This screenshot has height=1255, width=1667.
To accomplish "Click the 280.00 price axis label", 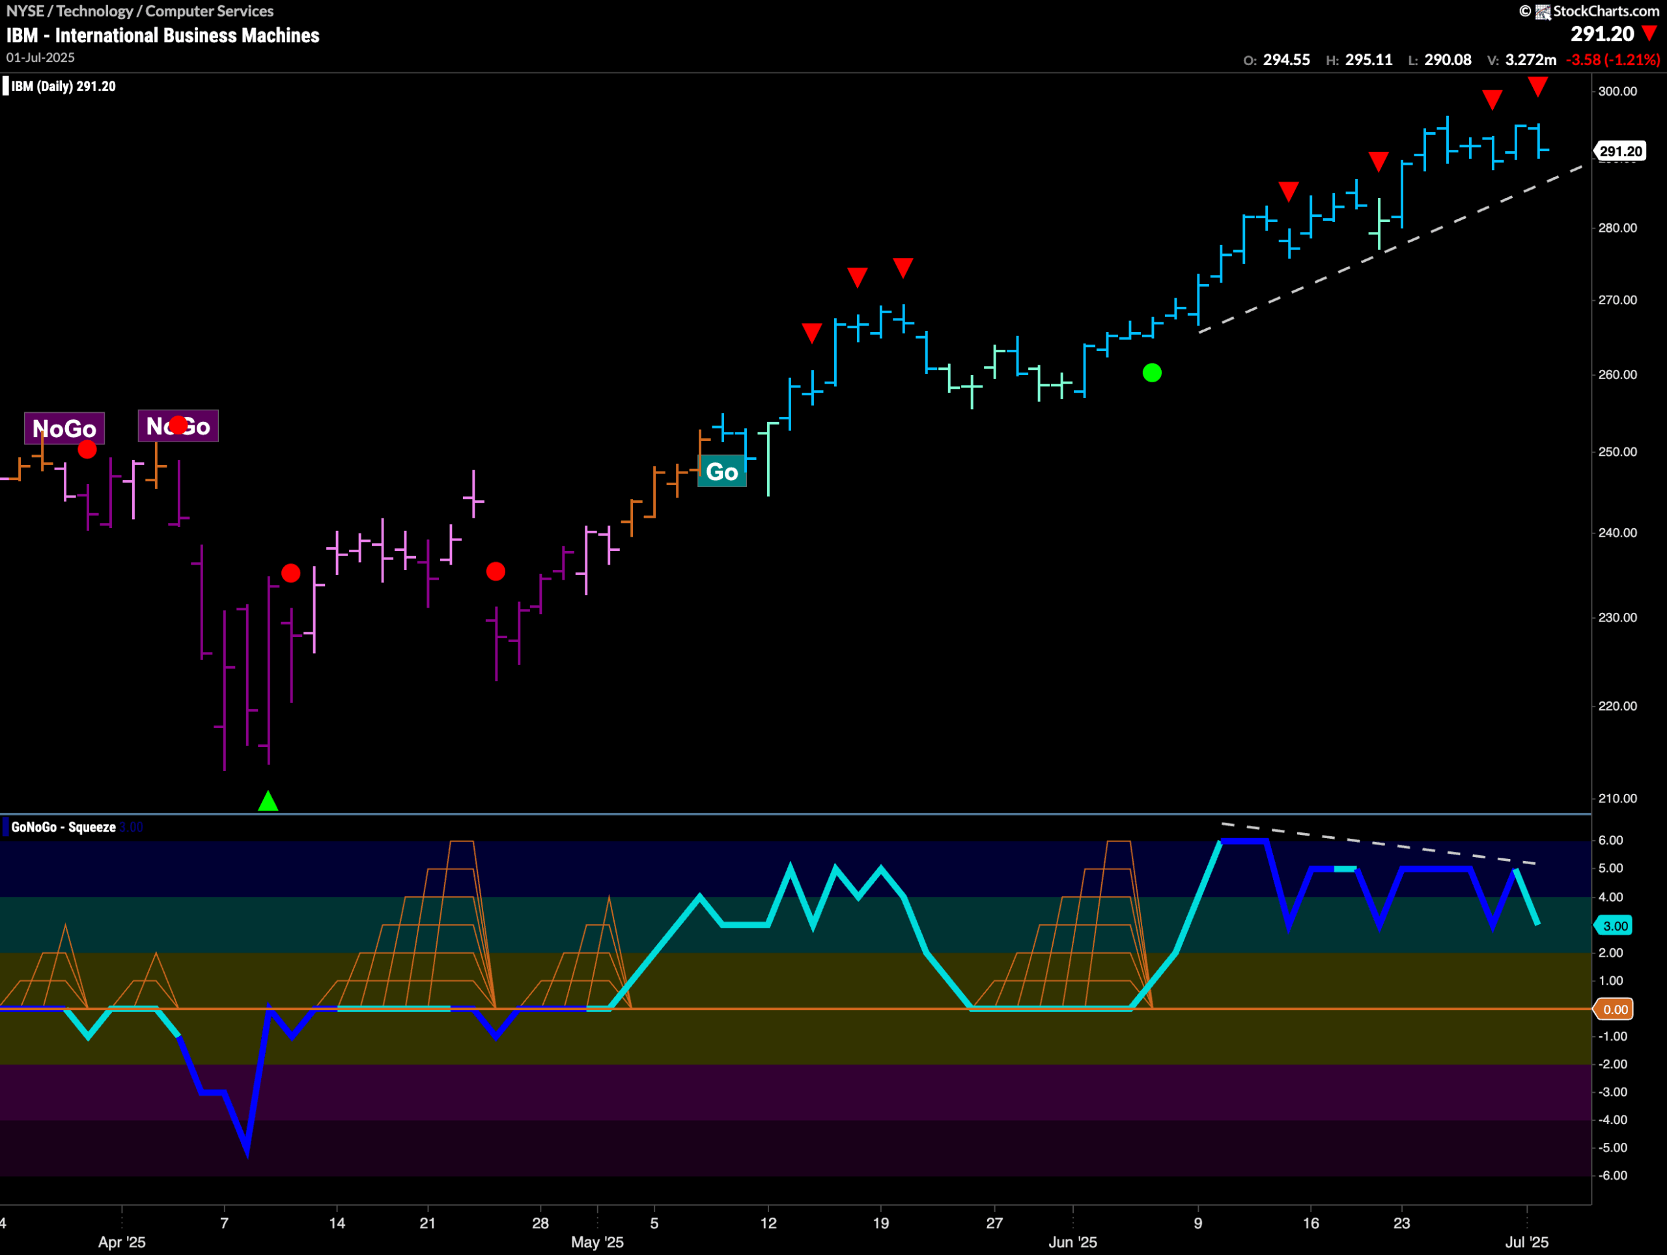I will (x=1618, y=228).
